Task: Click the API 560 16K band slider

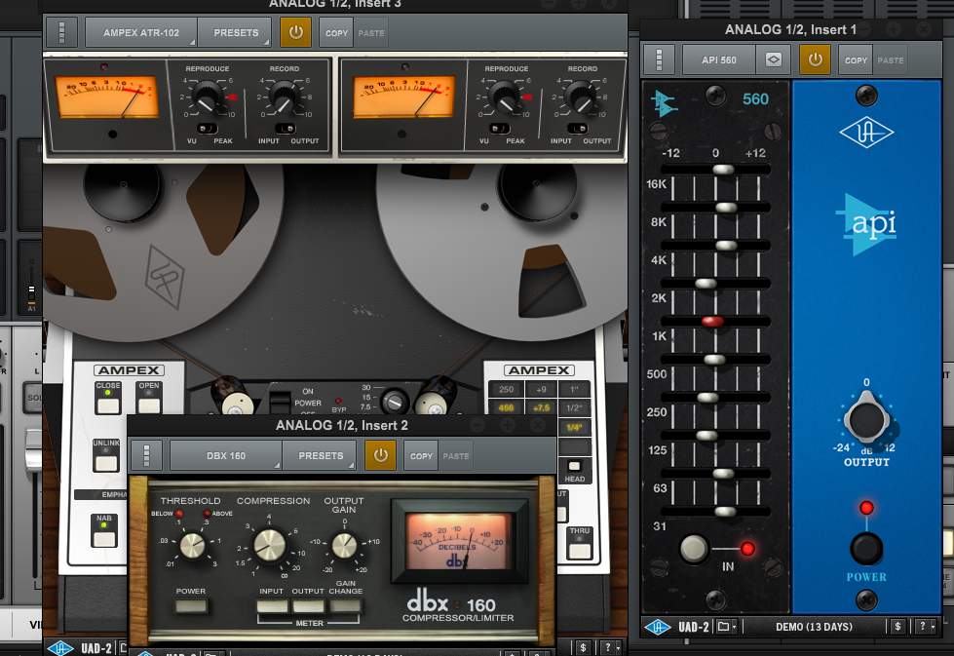Action: tap(723, 170)
